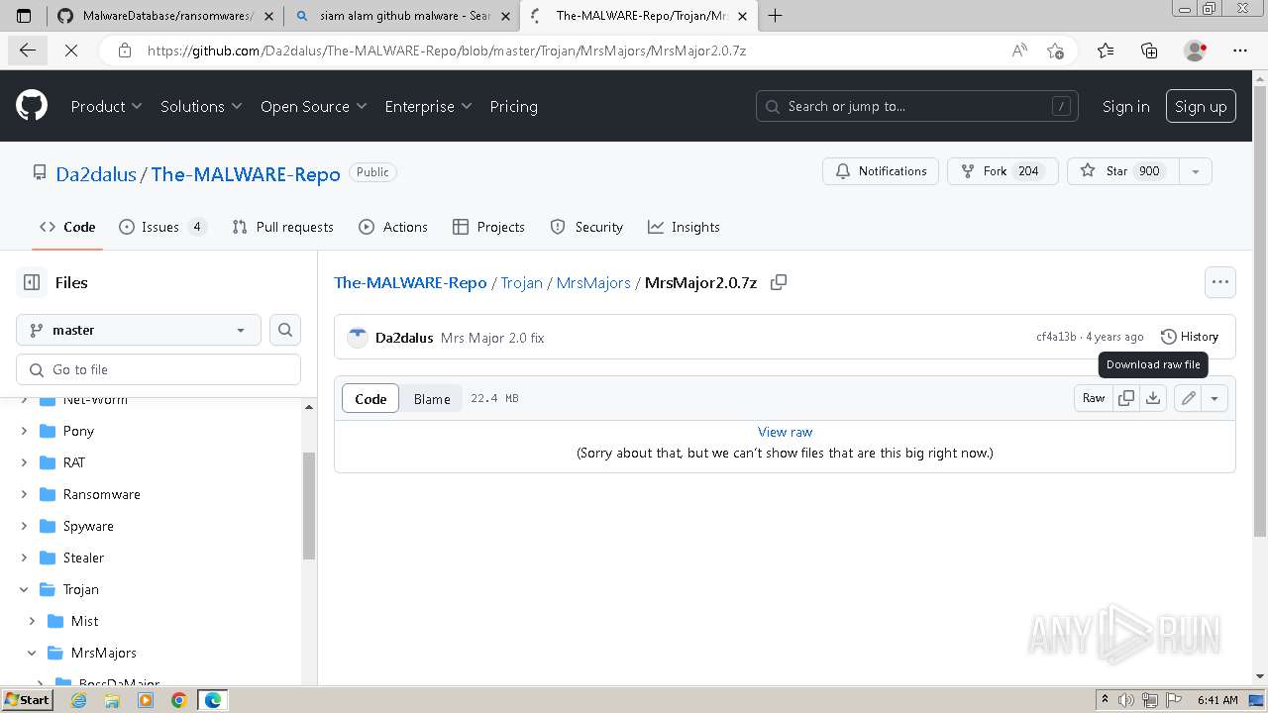Open the Solutions menu
The height and width of the screenshot is (713, 1268).
pyautogui.click(x=201, y=106)
